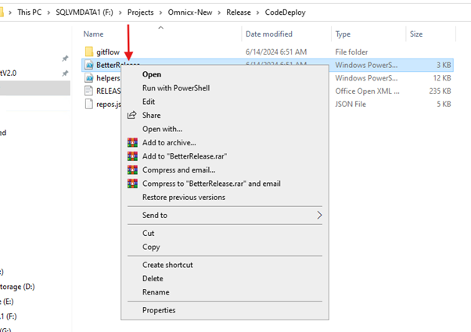Choose Delete from the context menu

153,278
